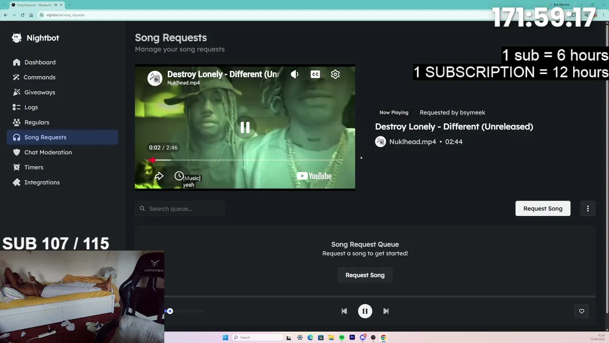Screen dimensions: 609x343
Task: Select the Song Requests browser tab
Action: (x=37, y=5)
